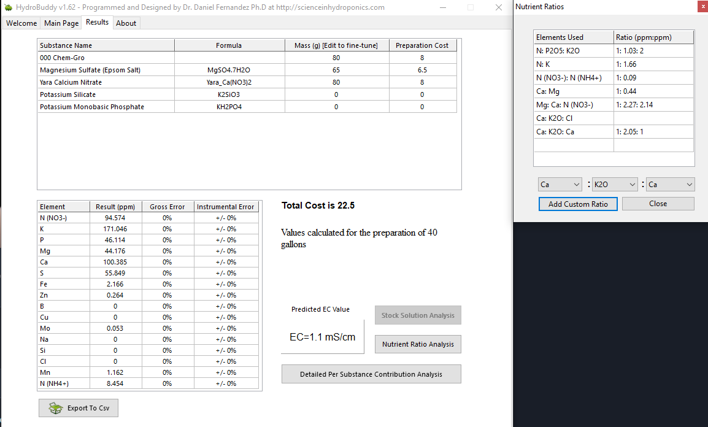Select the Ca: K2O: Cl ratio row
Image resolution: width=708 pixels, height=427 pixels.
pos(614,118)
